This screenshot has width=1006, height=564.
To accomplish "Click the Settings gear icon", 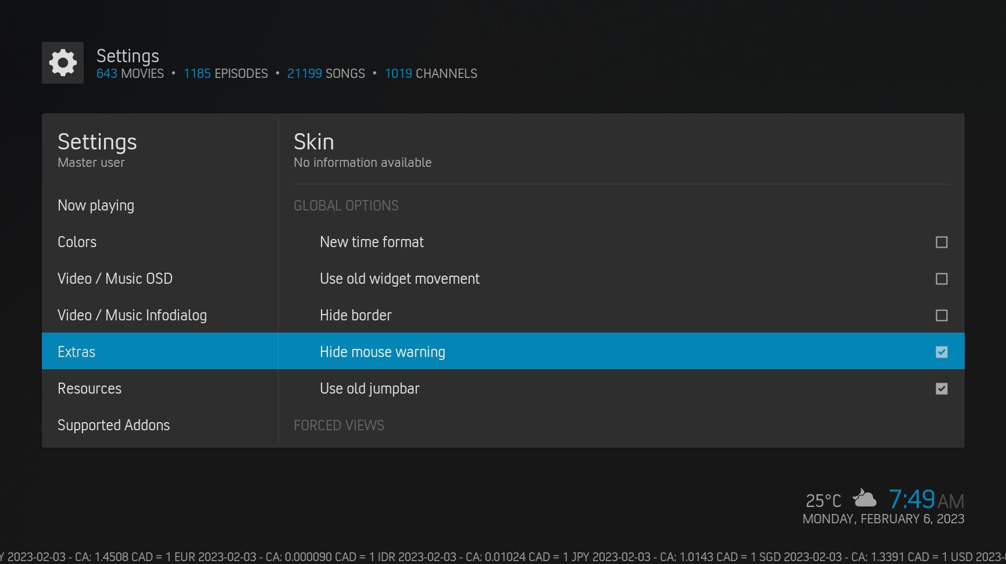I will click(63, 63).
